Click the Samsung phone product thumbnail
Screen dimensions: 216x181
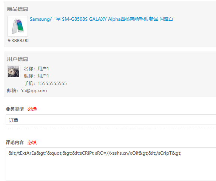[x=17, y=26]
